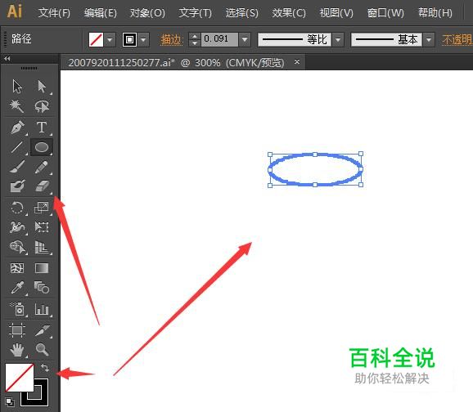
Task: Select the Gradient tool
Action: pyautogui.click(x=42, y=268)
